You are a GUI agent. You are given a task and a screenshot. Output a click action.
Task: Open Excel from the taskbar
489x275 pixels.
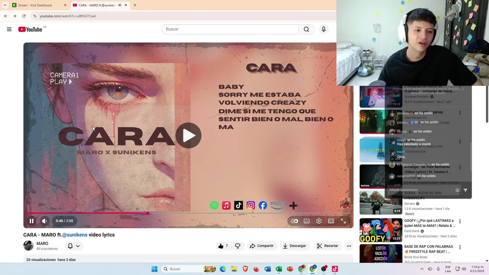pos(279,269)
